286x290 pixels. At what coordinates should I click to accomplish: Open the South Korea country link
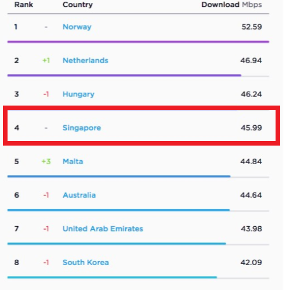pyautogui.click(x=86, y=262)
